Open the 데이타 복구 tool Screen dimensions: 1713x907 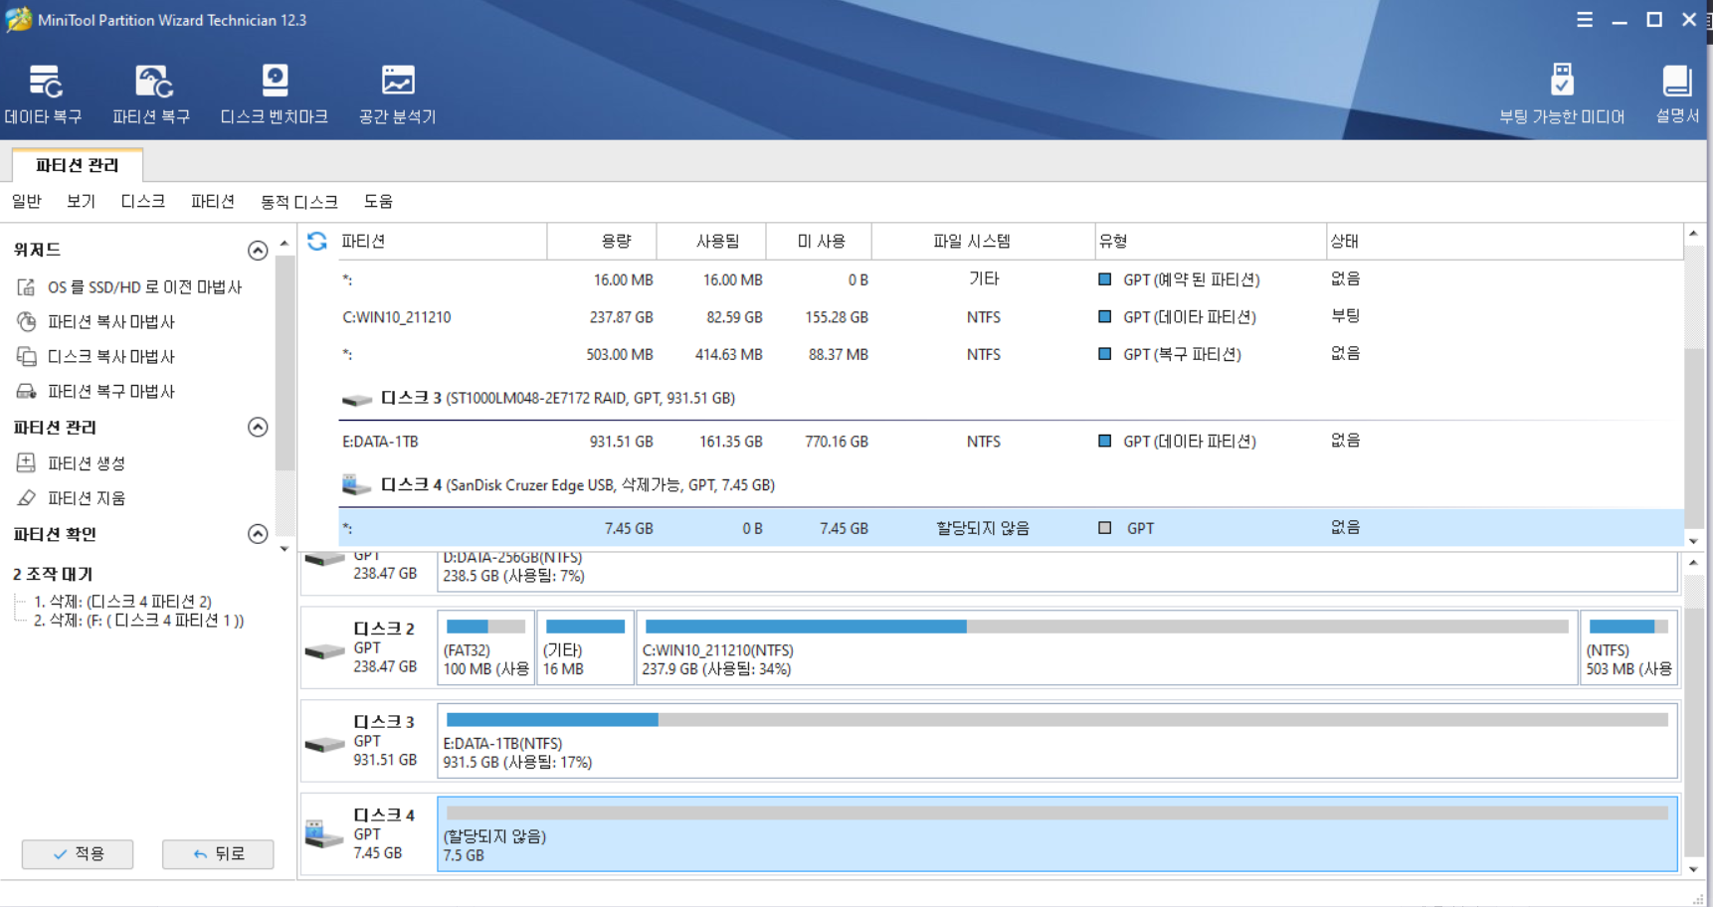[43, 95]
